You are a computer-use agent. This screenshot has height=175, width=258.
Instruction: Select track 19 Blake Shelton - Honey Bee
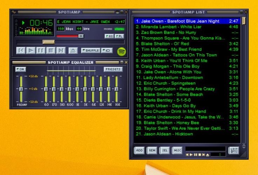(187, 122)
